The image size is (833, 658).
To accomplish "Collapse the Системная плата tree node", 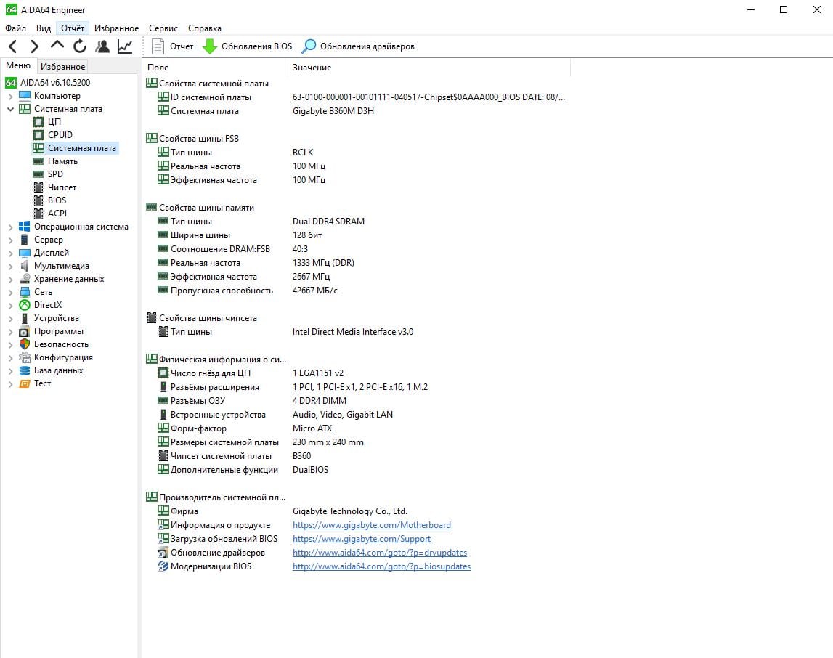I will tap(11, 109).
